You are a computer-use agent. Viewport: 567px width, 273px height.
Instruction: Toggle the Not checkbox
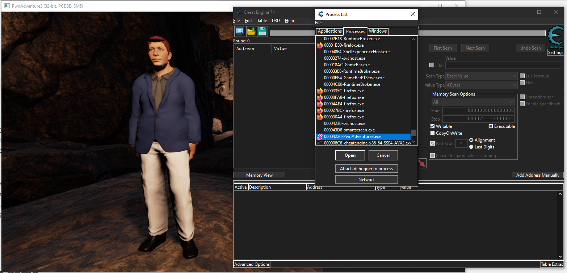pyautogui.click(x=522, y=83)
